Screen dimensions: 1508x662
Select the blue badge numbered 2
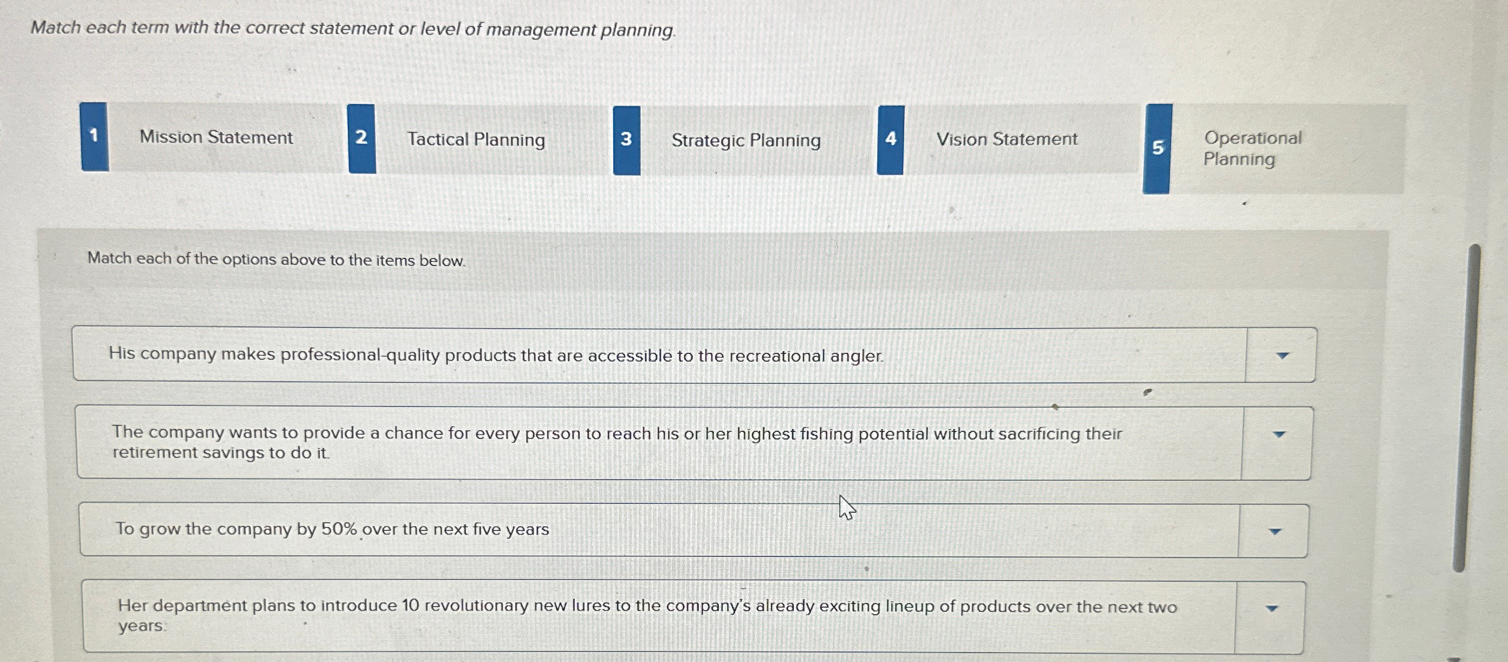coord(361,138)
